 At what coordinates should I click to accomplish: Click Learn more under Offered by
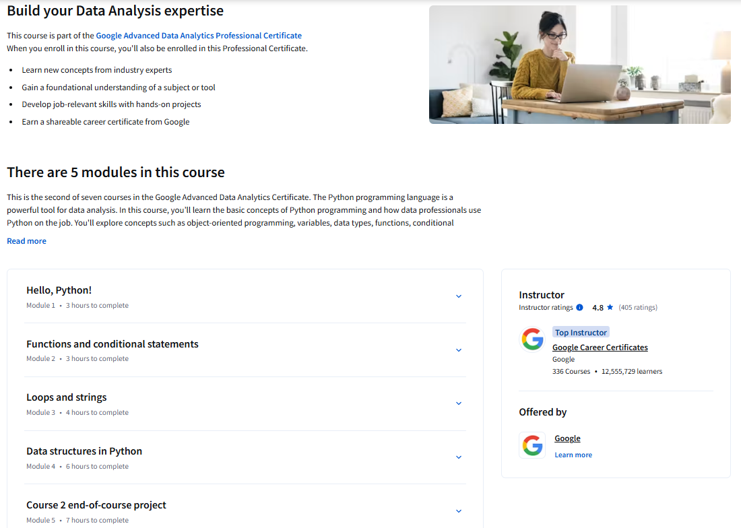point(573,455)
